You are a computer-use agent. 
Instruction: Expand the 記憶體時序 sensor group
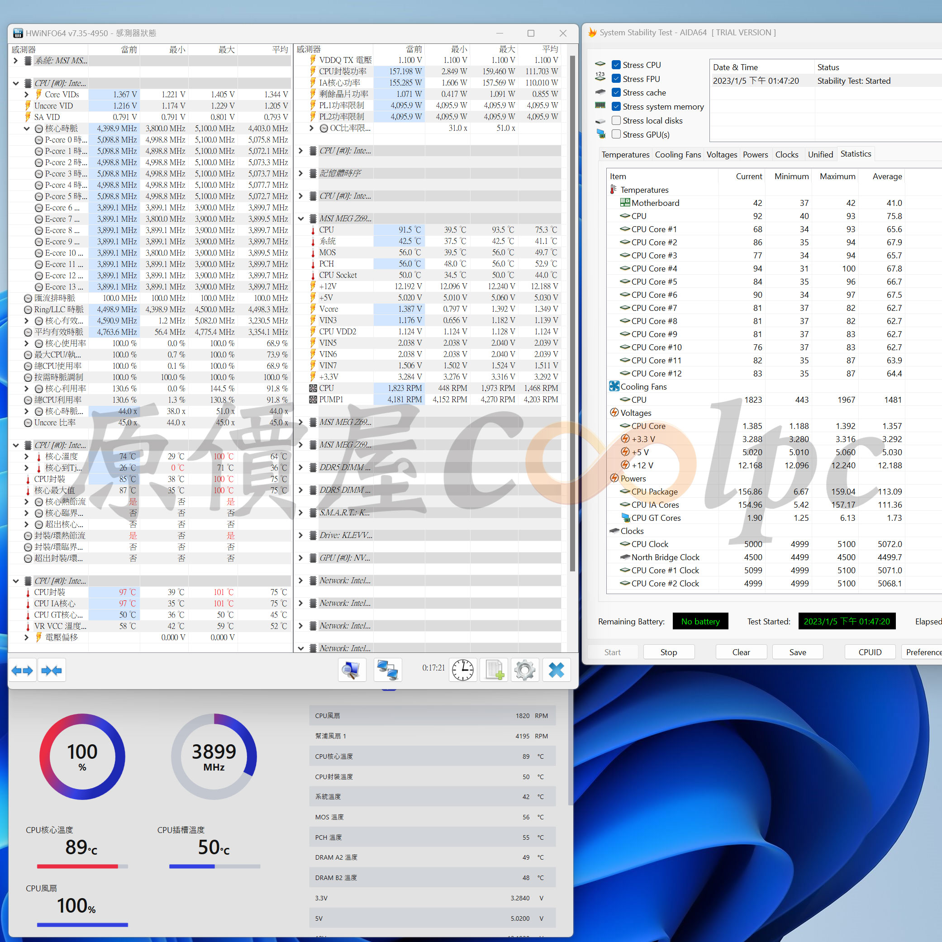[301, 173]
